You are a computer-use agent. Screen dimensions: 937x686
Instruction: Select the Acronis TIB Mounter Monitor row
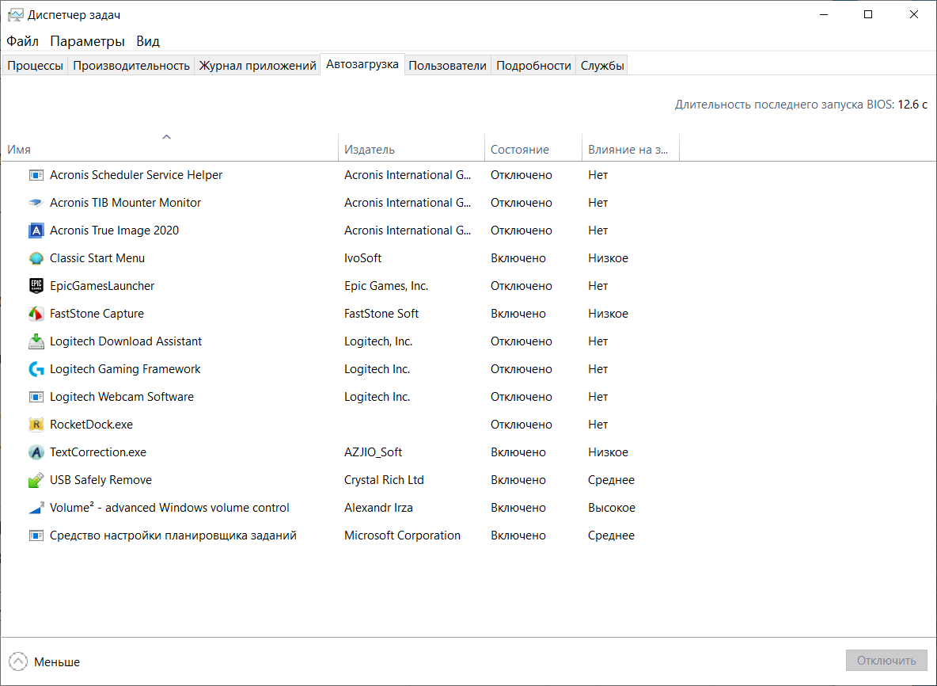point(125,203)
